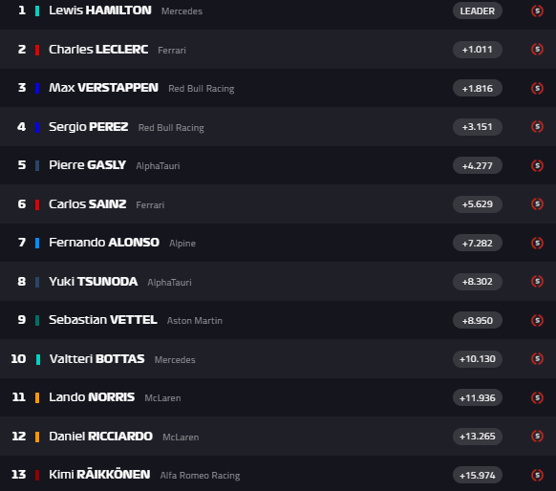Click Alfa Romeo Racing team label
Viewport: 556px width, 491px height.
[200, 476]
